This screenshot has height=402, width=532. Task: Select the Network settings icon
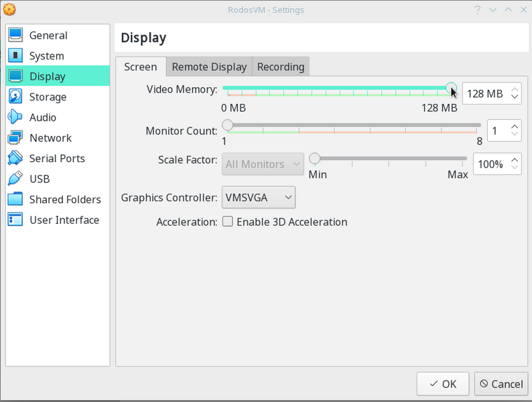pyautogui.click(x=15, y=138)
